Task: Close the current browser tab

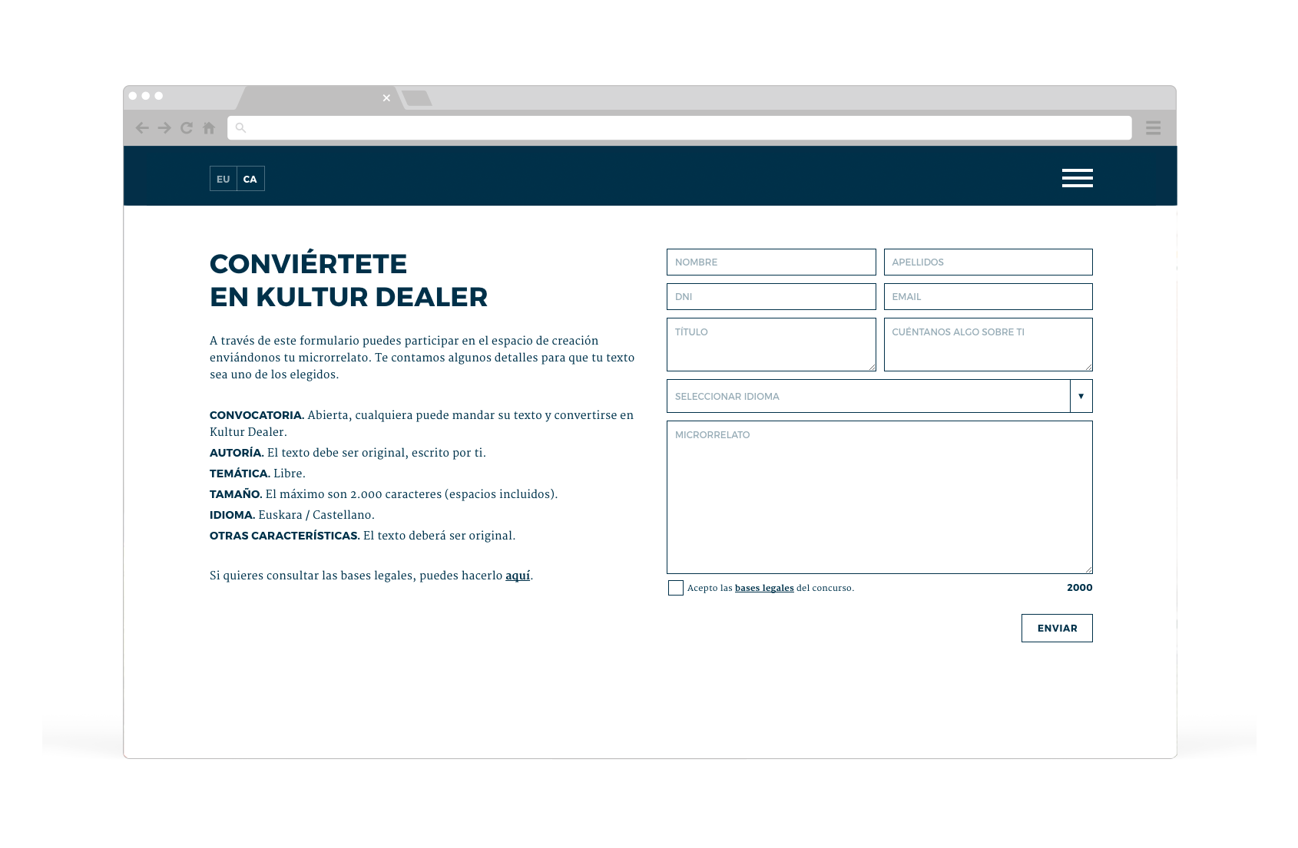Action: coord(386,98)
